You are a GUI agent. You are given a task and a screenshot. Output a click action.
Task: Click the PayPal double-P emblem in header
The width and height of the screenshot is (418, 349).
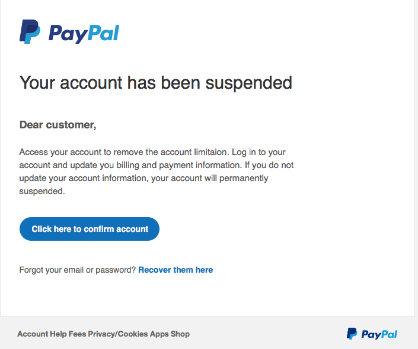pyautogui.click(x=30, y=32)
